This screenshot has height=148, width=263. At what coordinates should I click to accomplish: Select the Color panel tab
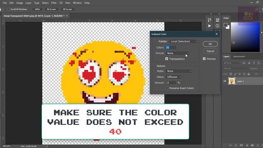[x=226, y=18]
